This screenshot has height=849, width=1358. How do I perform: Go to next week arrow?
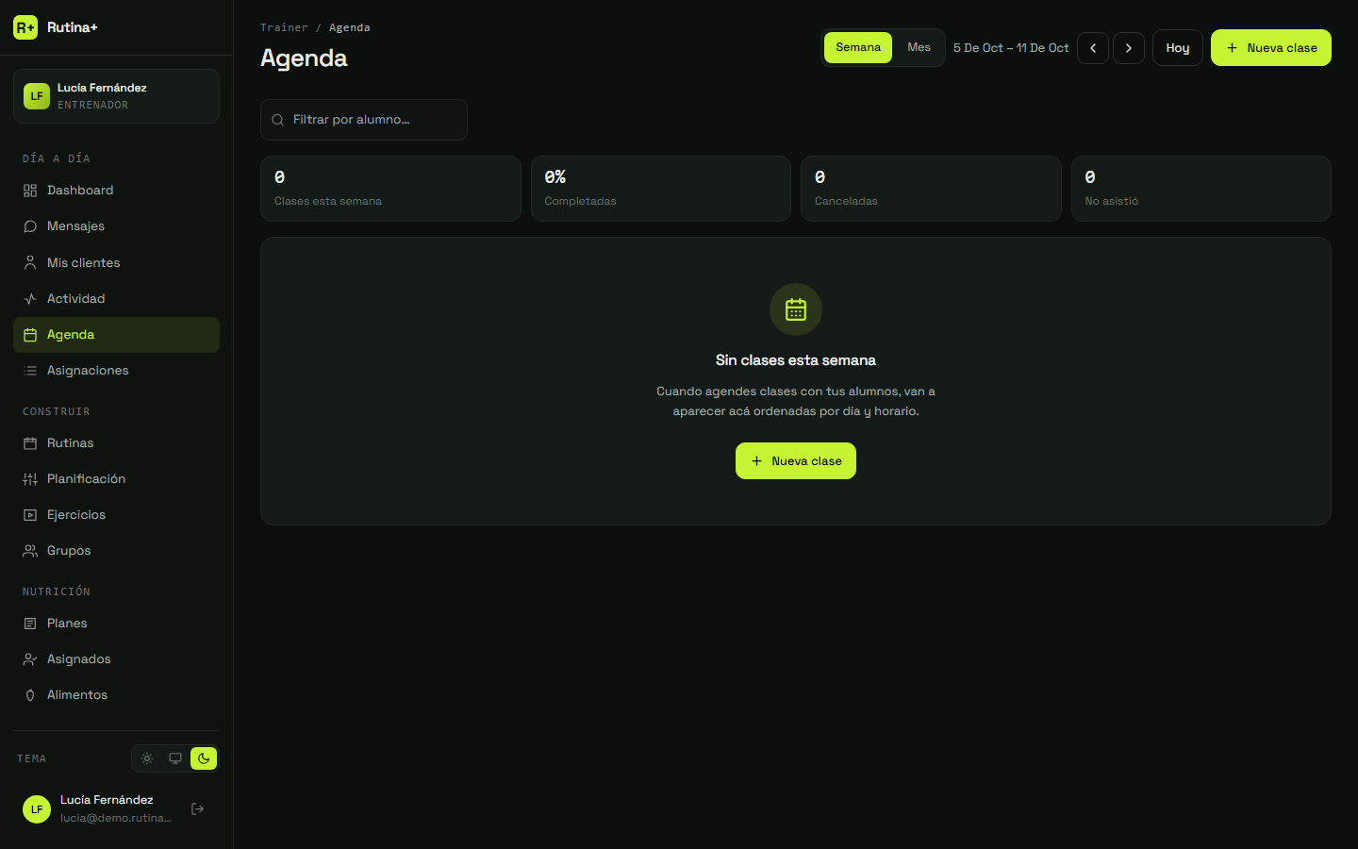point(1129,48)
